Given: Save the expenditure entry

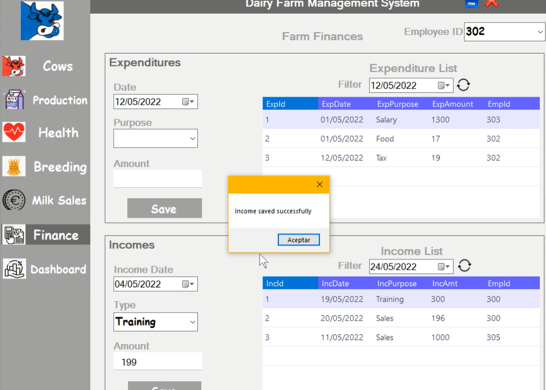Looking at the screenshot, I should coord(164,209).
